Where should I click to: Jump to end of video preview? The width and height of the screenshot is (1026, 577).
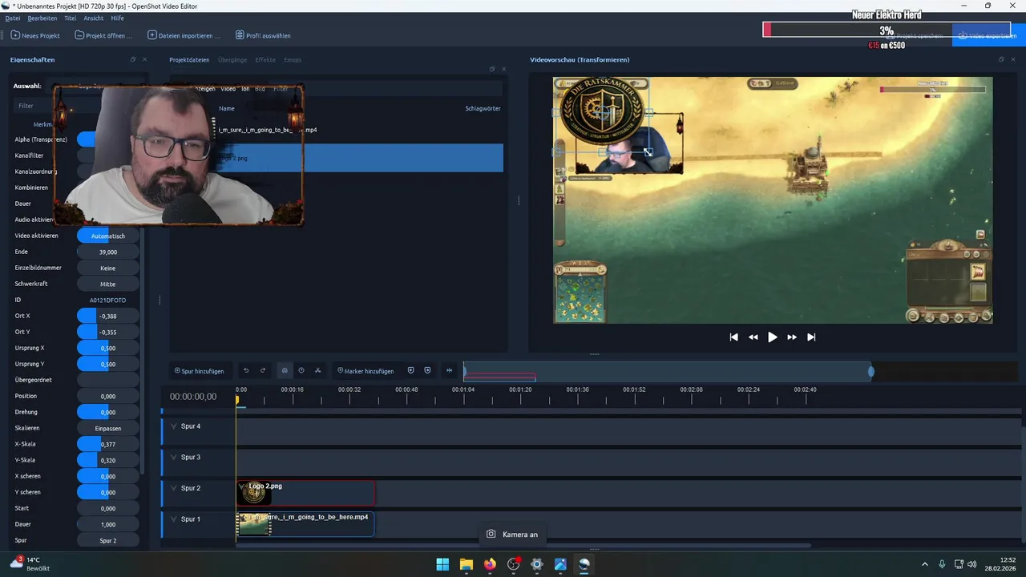coord(811,337)
